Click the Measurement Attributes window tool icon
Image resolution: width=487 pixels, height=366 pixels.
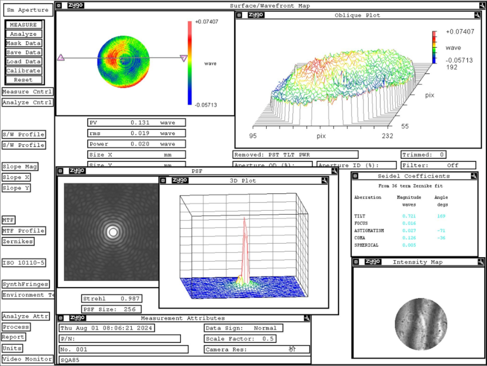(x=307, y=318)
